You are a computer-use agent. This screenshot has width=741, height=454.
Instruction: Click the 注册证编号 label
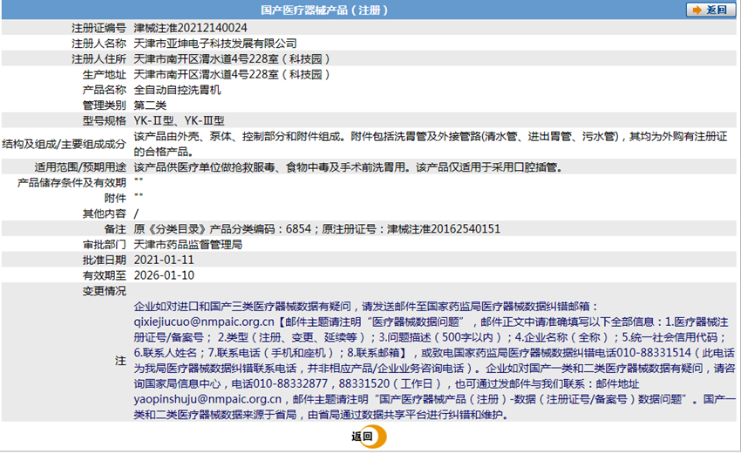coord(99,28)
